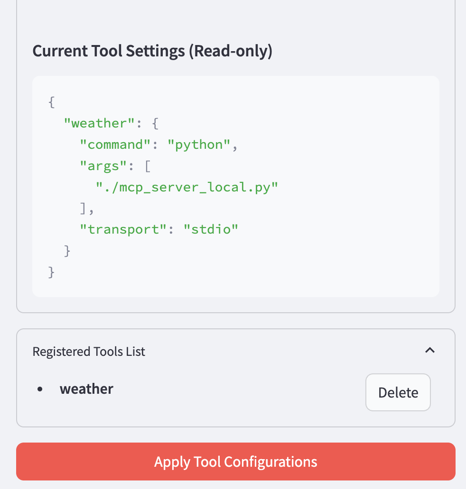
Task: Select the python command value in the JSON
Action: click(x=198, y=145)
